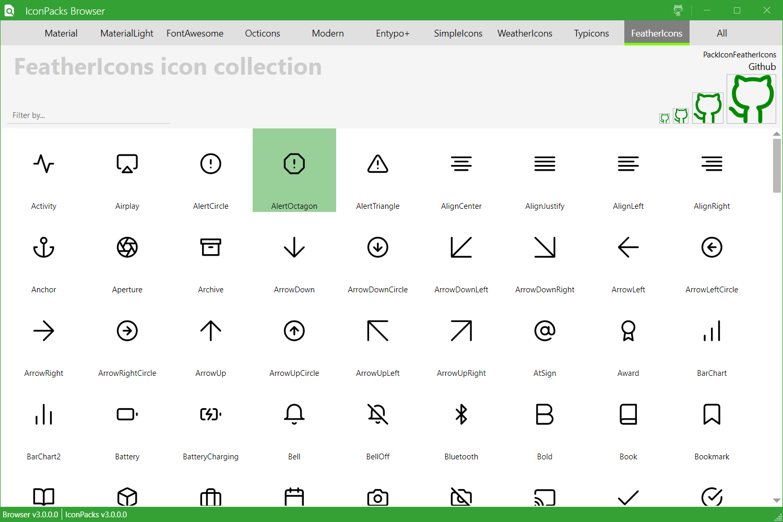The width and height of the screenshot is (783, 522).
Task: Select the camera icon in the bottom row
Action: 377,497
